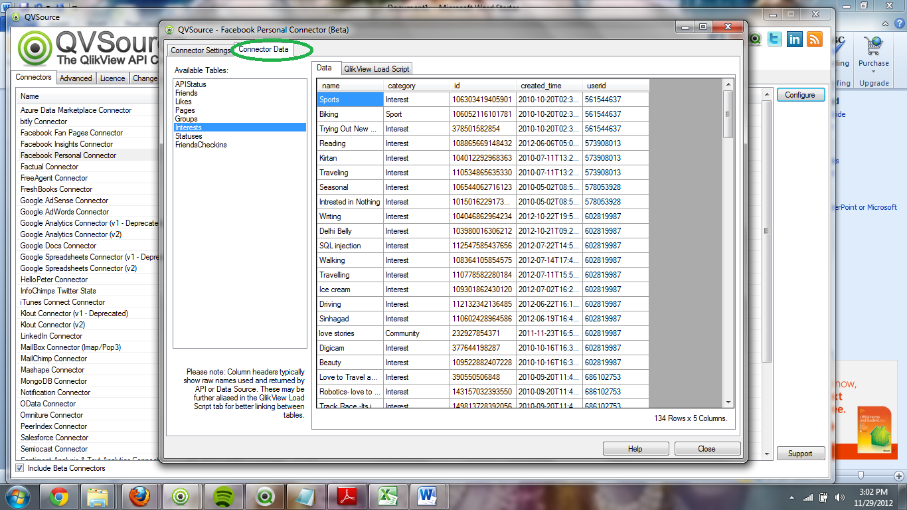Select LinkedIn Connector in the list
This screenshot has width=907, height=510.
pyautogui.click(x=52, y=336)
